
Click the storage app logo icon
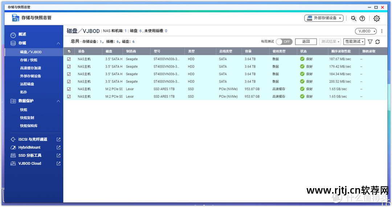(15, 18)
